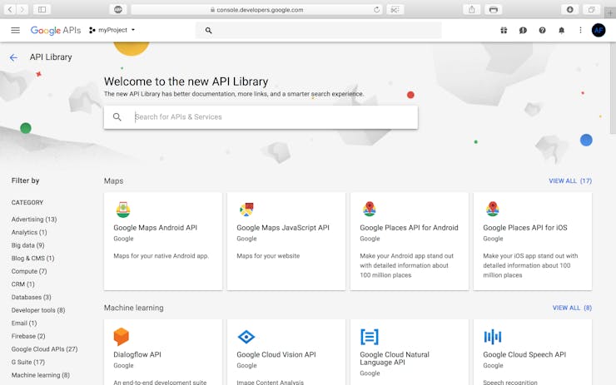Screen dimensions: 616x385
Task: Filter by Email (1) category
Action: click(24, 323)
